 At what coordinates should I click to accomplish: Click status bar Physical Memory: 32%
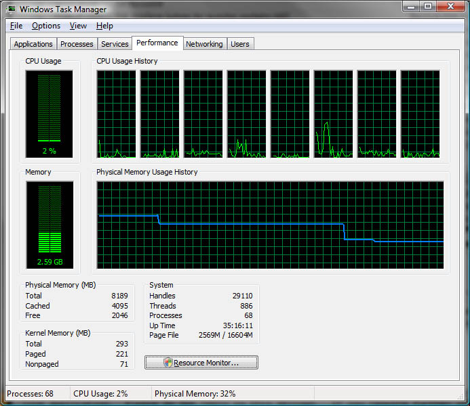(x=195, y=394)
